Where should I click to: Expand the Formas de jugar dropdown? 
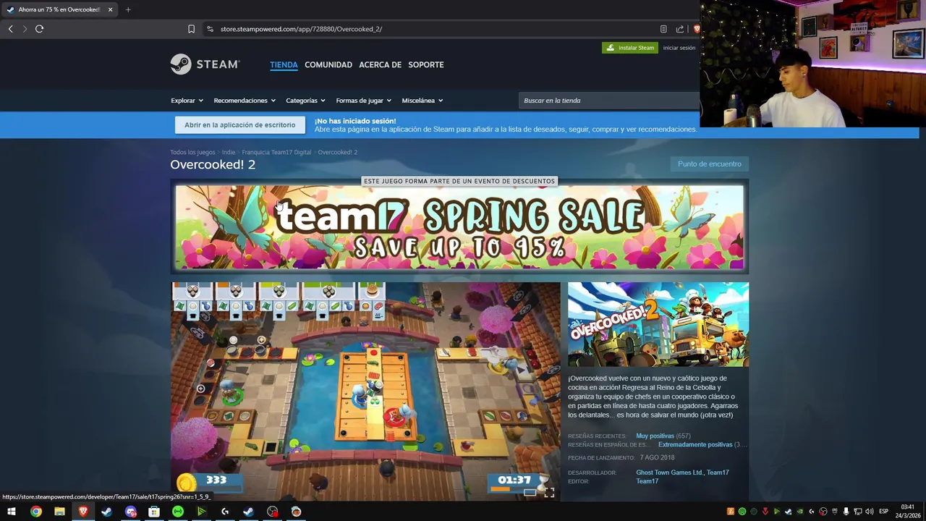[363, 101]
